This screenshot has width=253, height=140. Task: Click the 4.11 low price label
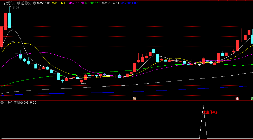[88, 84]
